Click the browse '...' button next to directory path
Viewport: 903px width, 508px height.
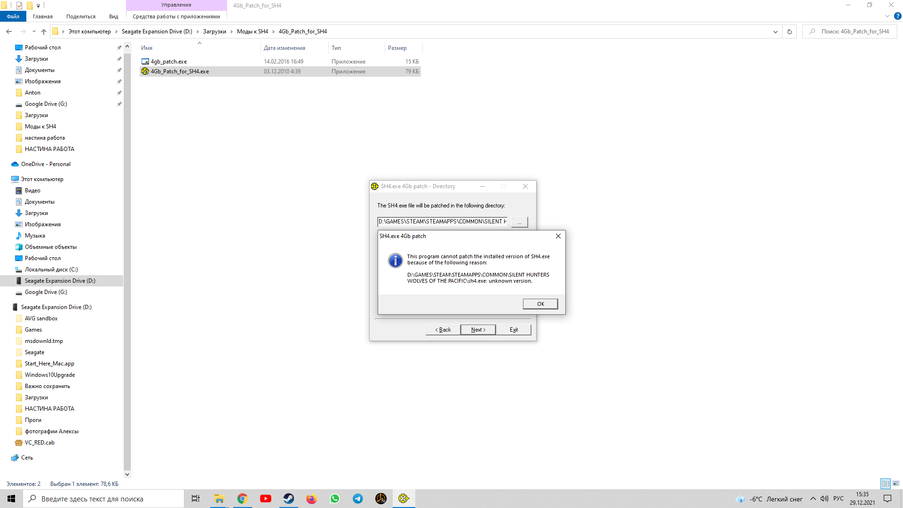point(519,222)
